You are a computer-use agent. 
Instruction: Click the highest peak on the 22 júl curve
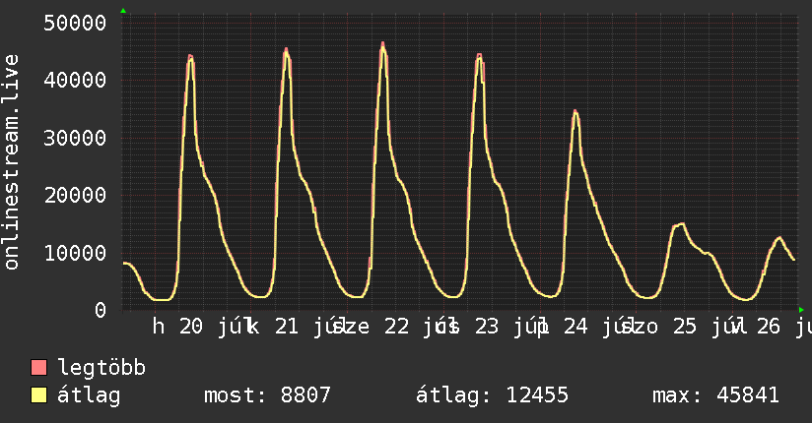pyautogui.click(x=382, y=43)
